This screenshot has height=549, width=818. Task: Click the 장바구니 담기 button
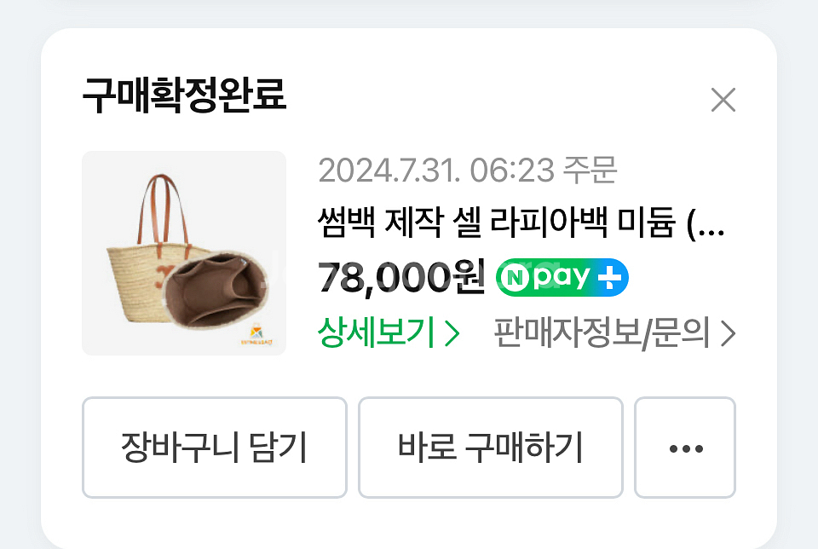click(215, 448)
